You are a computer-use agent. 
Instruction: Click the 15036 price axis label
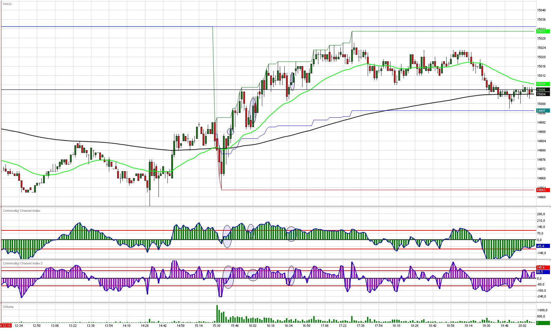(542, 20)
